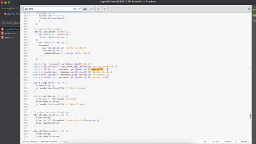Image resolution: width=256 pixels, height=144 pixels.
Task: Click 'close-stream' string on line 708
Action: point(100,77)
